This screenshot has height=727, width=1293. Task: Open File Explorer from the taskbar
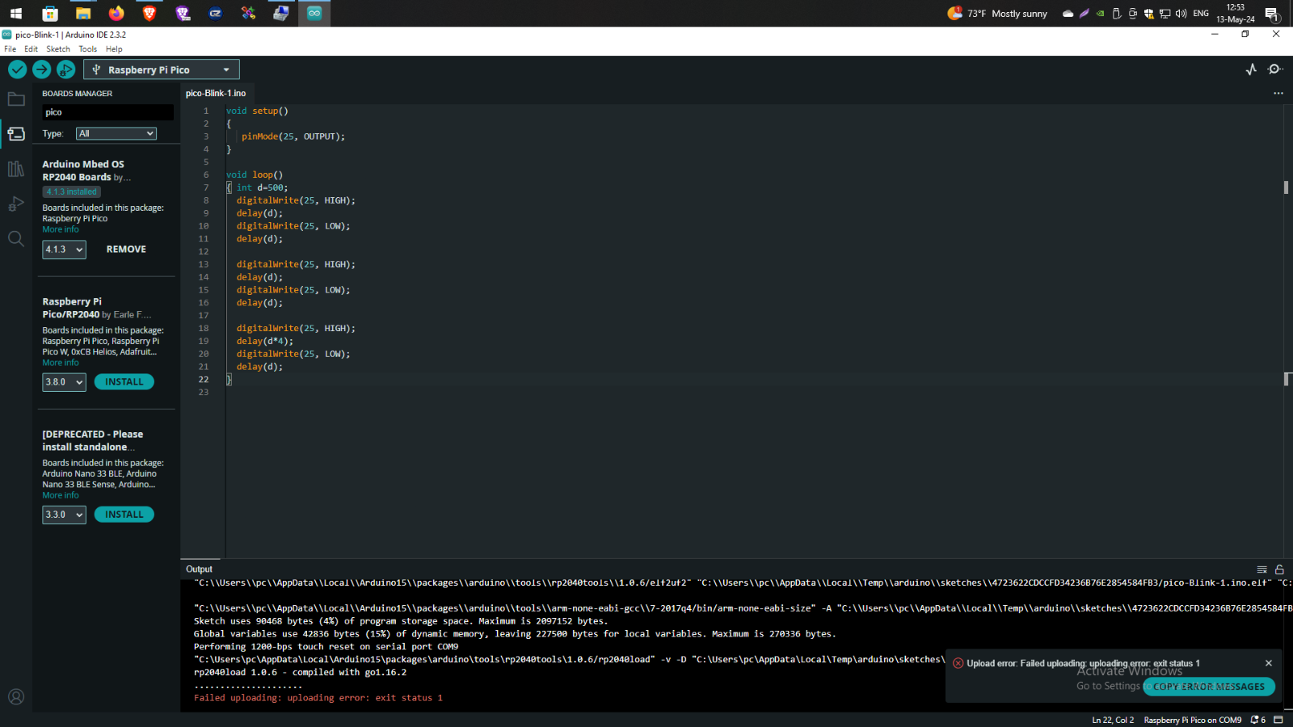pyautogui.click(x=83, y=13)
